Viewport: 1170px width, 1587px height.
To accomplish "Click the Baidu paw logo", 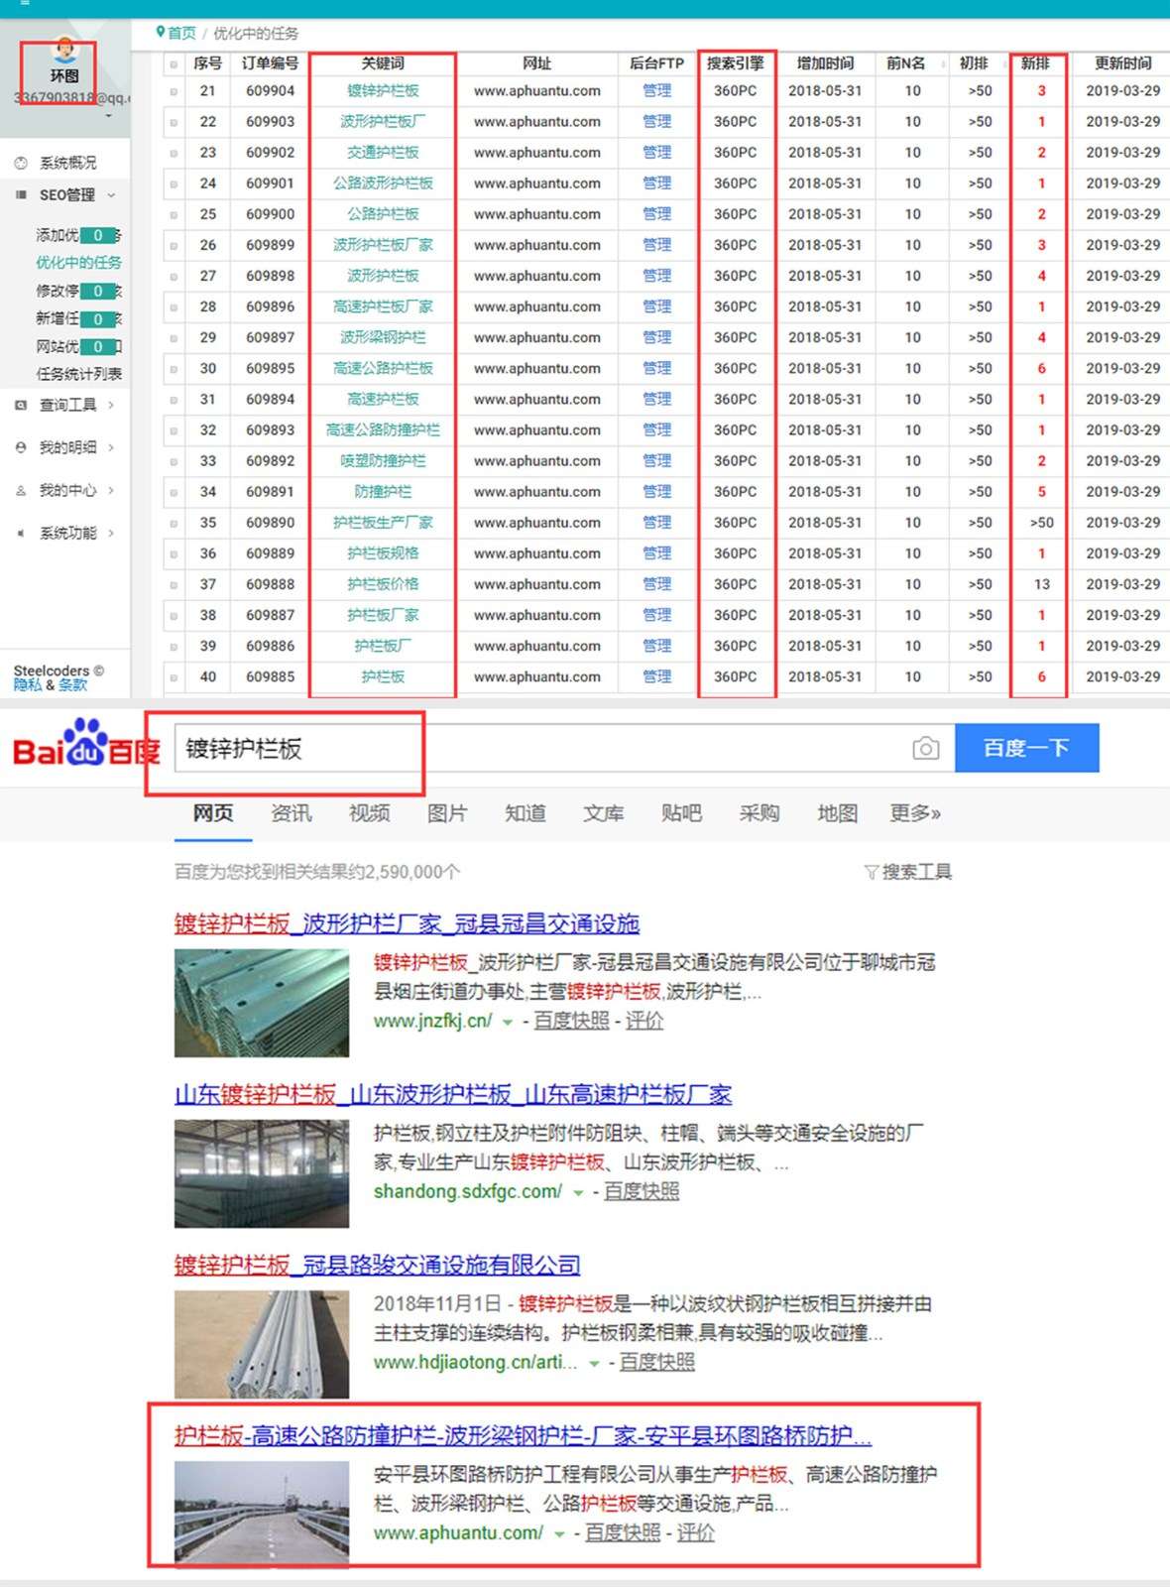I will [x=87, y=743].
